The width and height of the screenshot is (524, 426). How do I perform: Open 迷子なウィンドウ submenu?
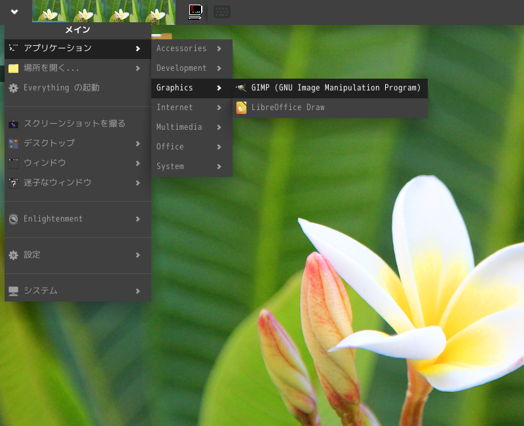click(x=78, y=183)
